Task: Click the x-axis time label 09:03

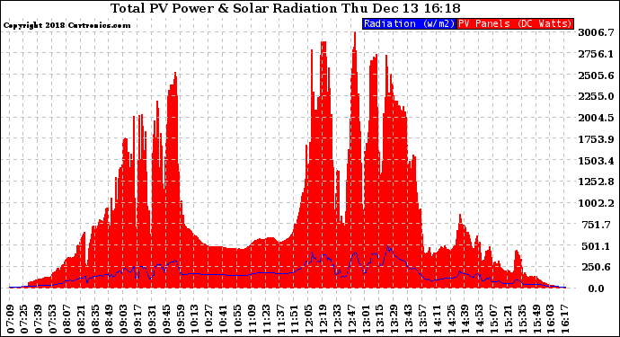Action: (x=124, y=319)
